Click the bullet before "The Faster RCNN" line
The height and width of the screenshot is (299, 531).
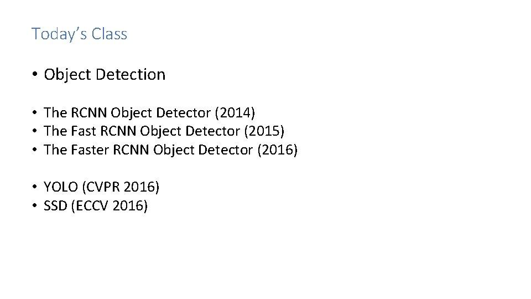pyautogui.click(x=34, y=149)
